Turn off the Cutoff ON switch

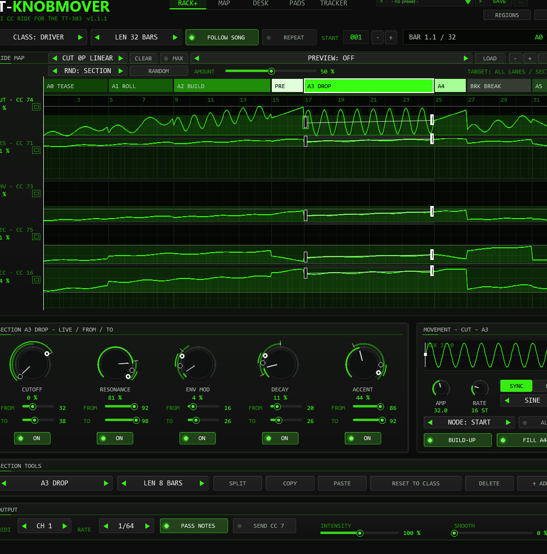(32, 438)
